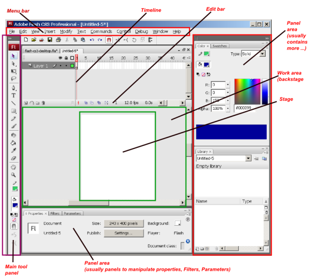Select the Free Transform tool
This screenshot has height=278, width=313.
click(13, 71)
